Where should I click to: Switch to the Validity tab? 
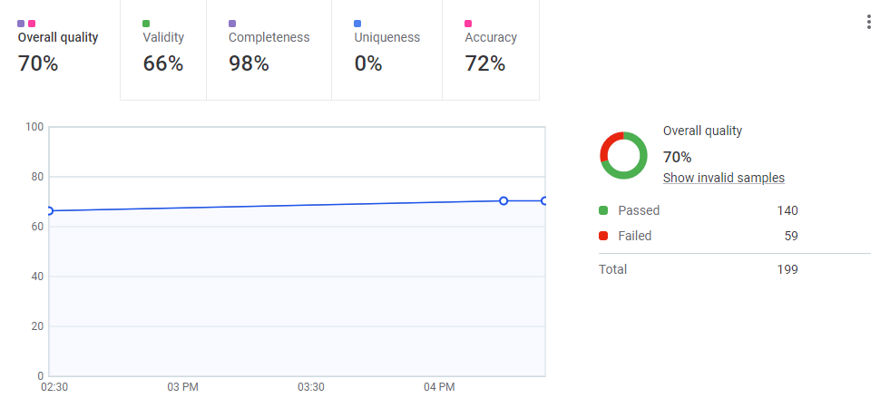tap(163, 49)
